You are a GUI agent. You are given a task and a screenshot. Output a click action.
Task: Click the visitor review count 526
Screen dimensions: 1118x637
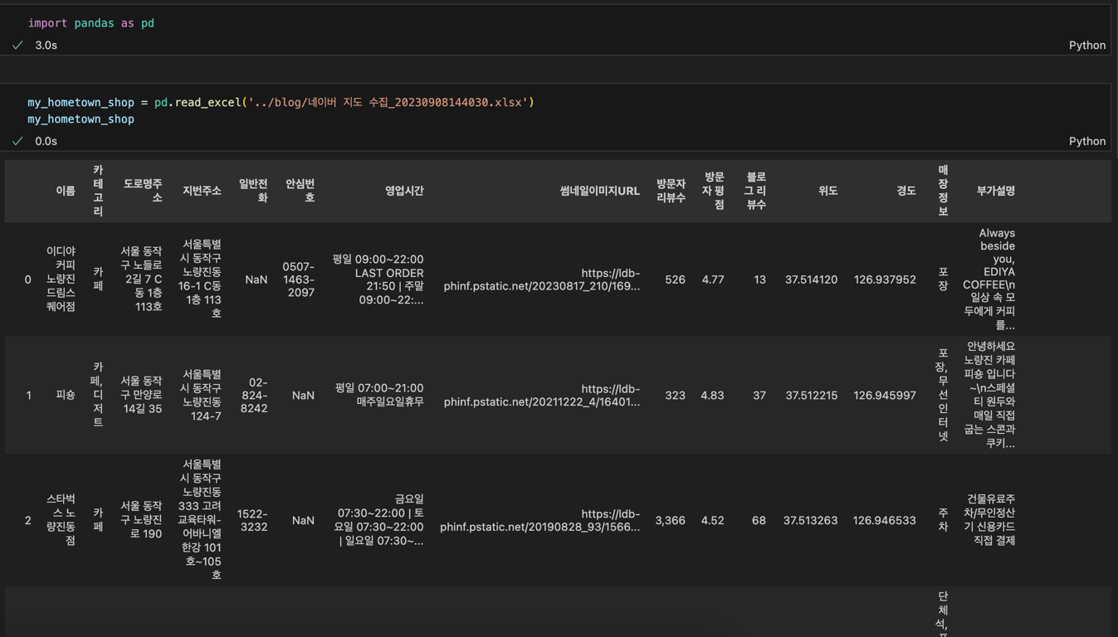pyautogui.click(x=676, y=280)
